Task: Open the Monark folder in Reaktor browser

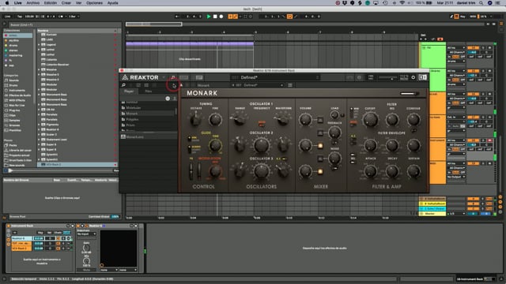Action: (x=148, y=114)
